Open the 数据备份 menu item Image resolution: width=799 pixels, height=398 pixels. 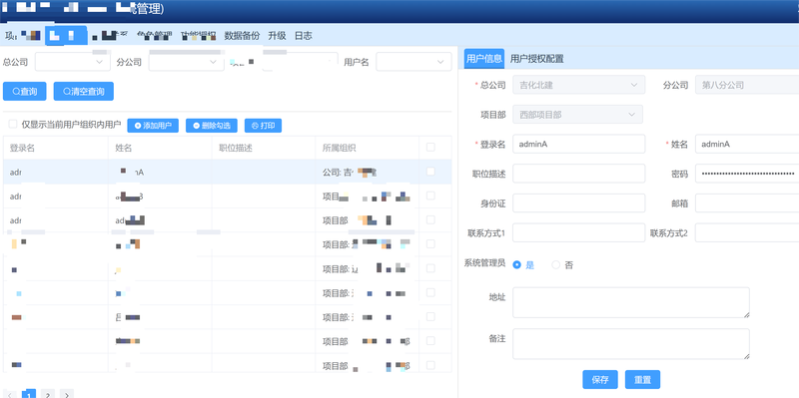(x=242, y=36)
